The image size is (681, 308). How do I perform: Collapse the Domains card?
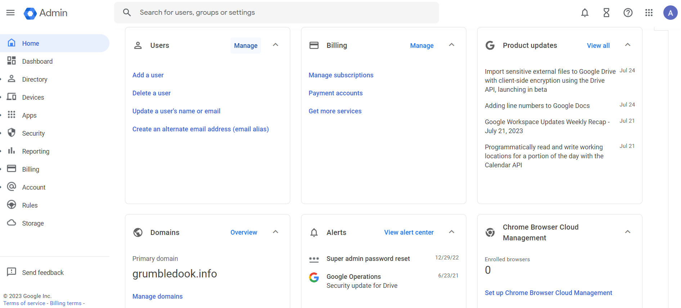275,232
